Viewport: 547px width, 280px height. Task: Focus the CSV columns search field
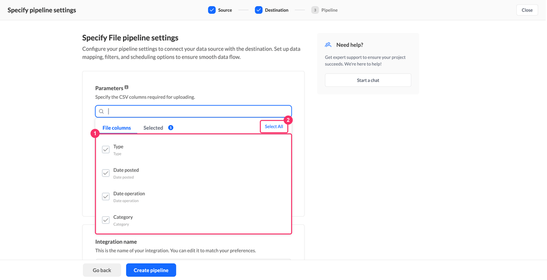(193, 111)
